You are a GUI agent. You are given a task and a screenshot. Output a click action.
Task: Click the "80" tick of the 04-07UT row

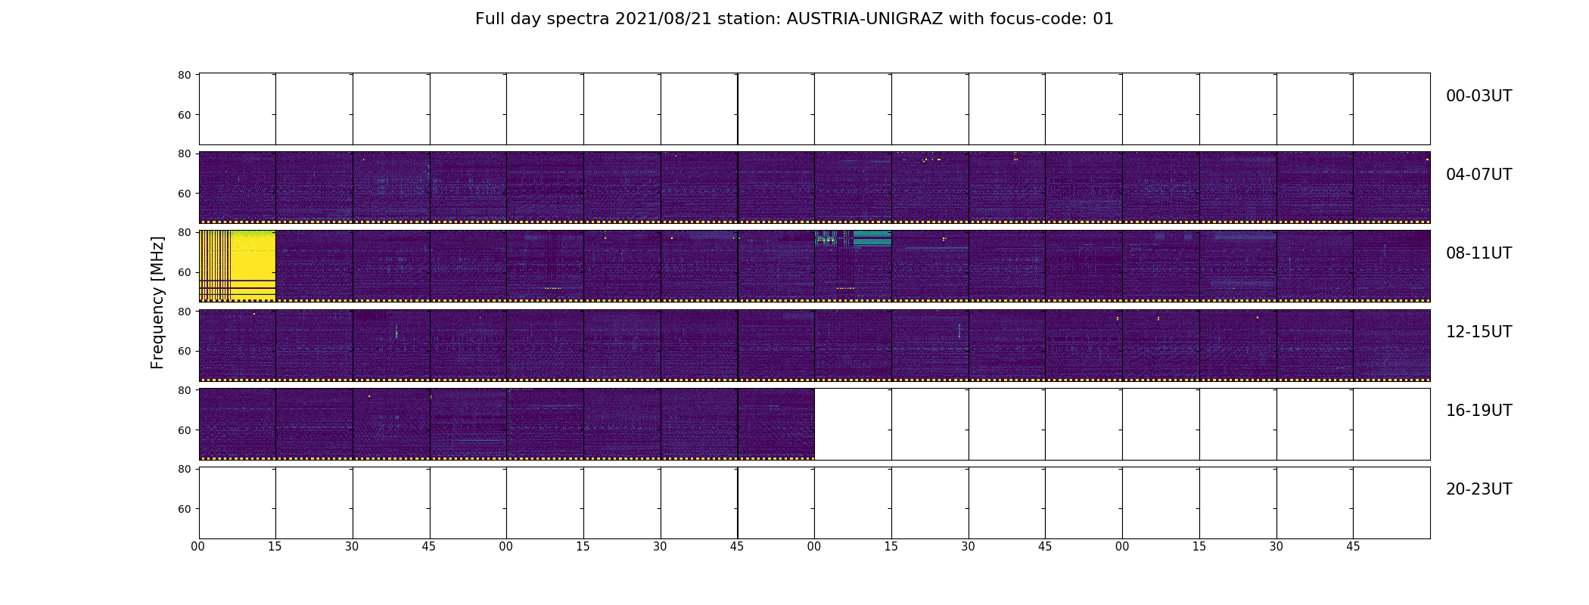[184, 154]
